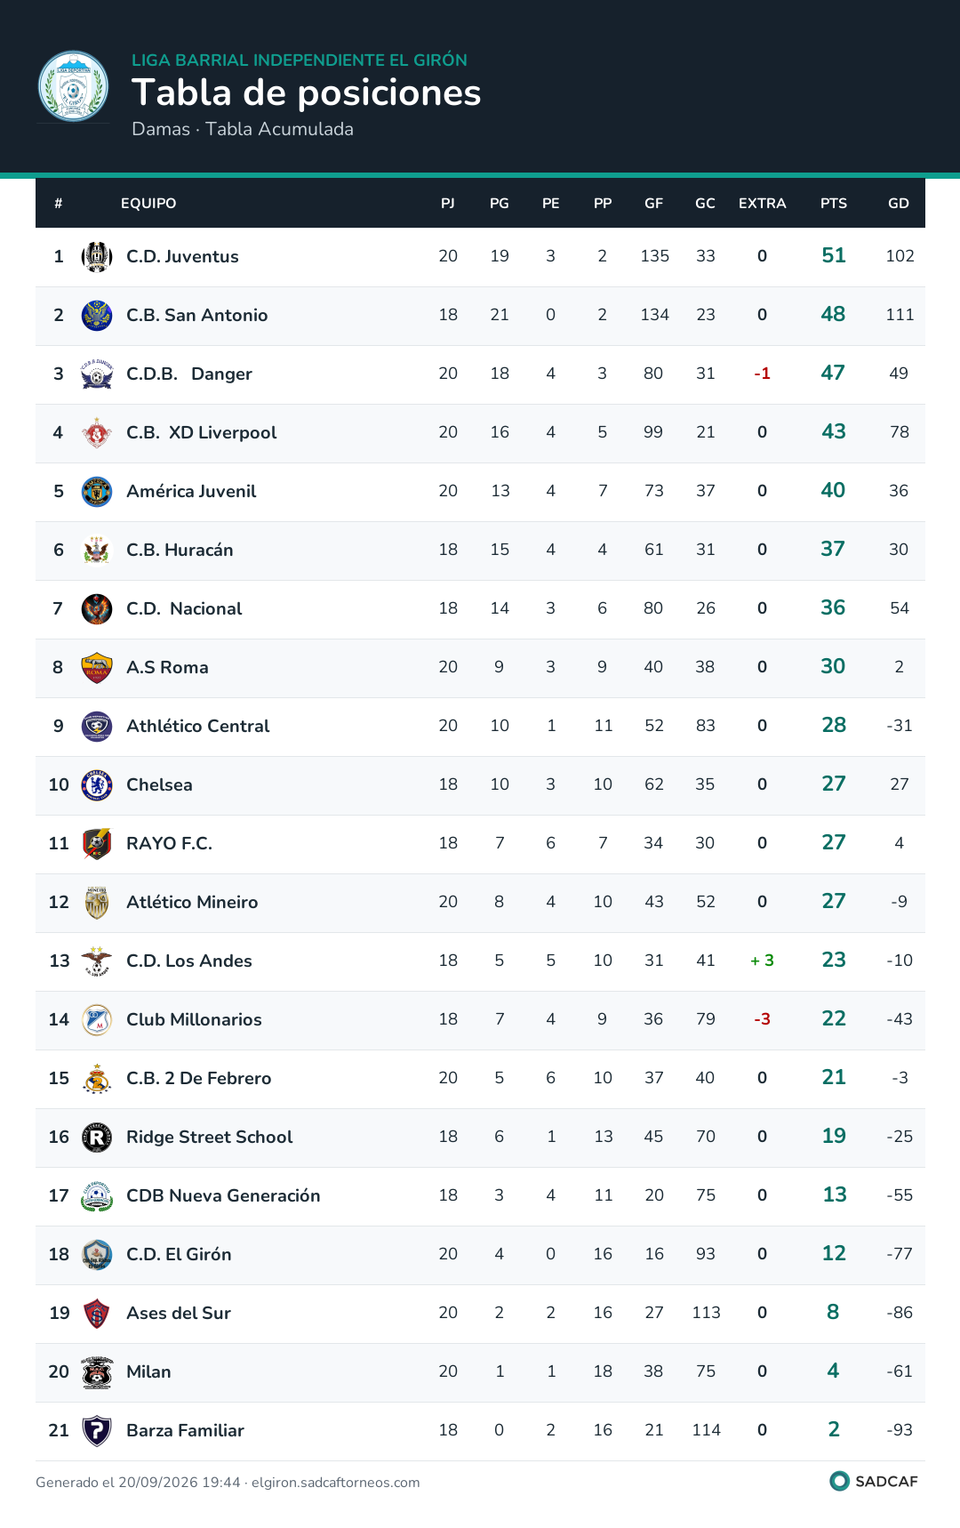Click the league crest logo in header

point(73,86)
